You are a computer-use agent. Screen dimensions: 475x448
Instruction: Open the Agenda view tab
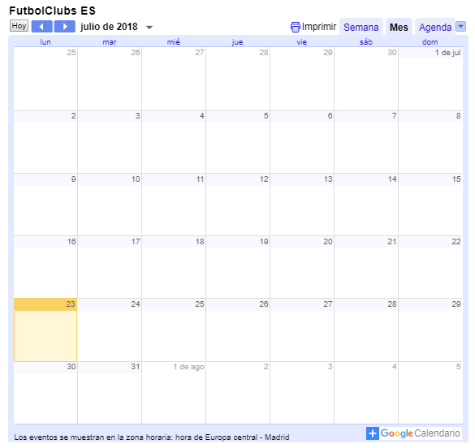pos(435,28)
